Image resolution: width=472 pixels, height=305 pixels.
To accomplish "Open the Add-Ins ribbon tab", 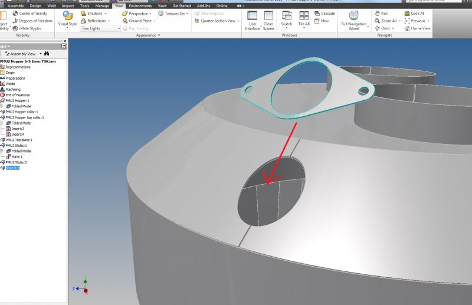I will [204, 6].
